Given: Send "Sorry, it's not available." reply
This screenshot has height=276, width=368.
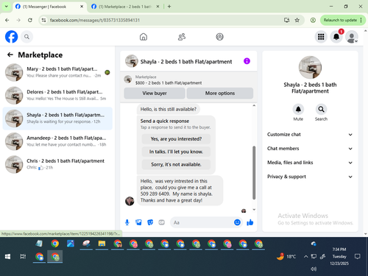Looking at the screenshot, I should [176, 164].
